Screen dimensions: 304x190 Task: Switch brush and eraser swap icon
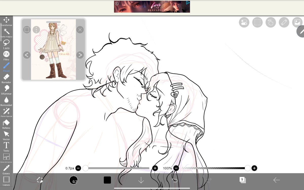coord(40,180)
